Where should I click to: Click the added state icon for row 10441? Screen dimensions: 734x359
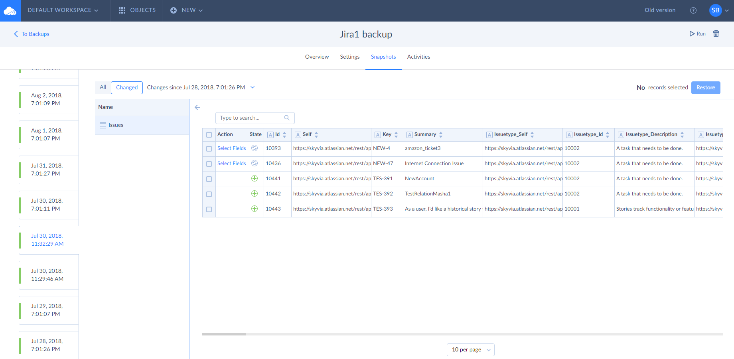point(255,178)
